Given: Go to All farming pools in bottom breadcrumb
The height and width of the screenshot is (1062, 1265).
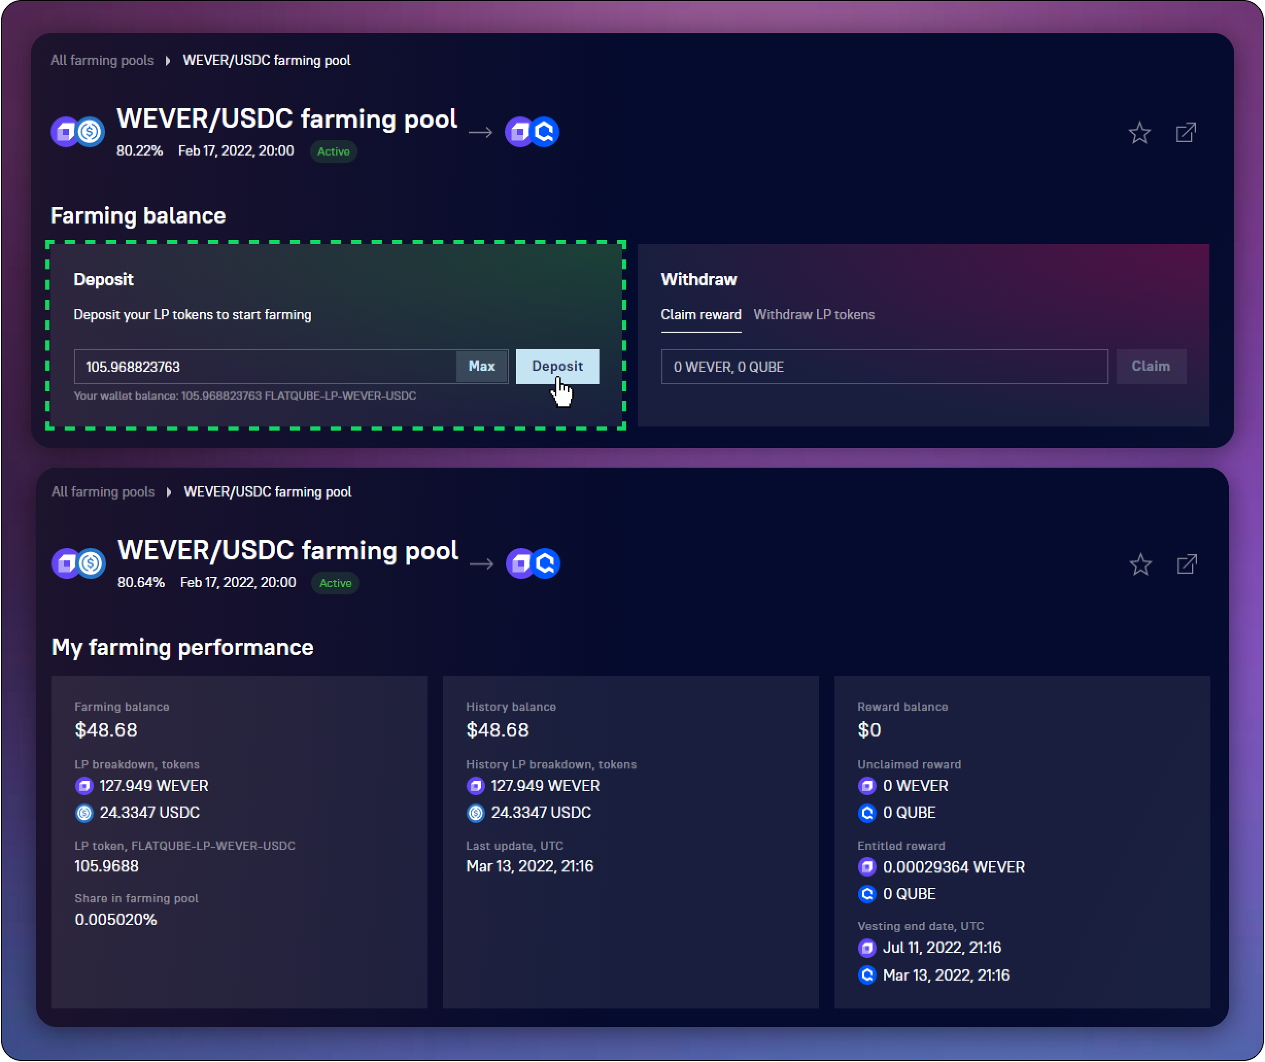Looking at the screenshot, I should tap(103, 491).
